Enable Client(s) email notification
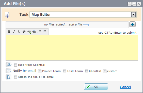This screenshot has height=93, width=143. click(x=86, y=71)
